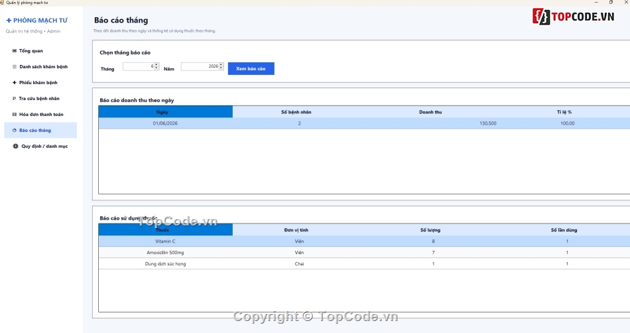
Task: Click the gear icon for Quy định / danh mục
Action: 15,146
